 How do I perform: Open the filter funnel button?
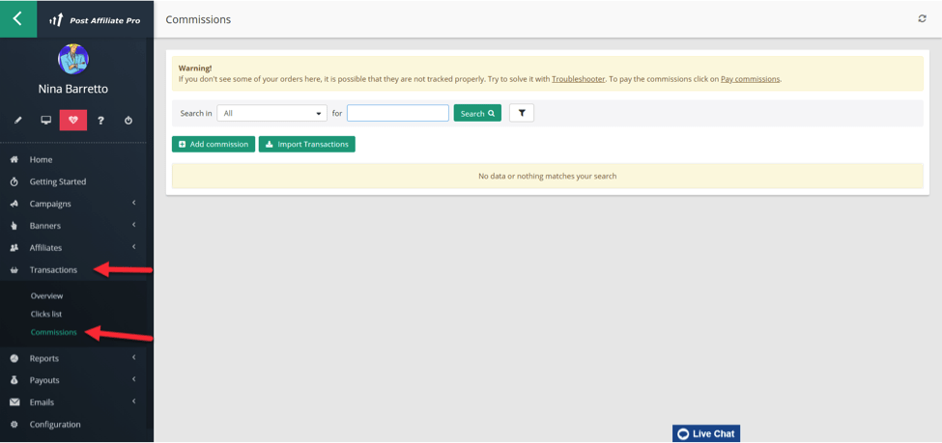pos(522,113)
